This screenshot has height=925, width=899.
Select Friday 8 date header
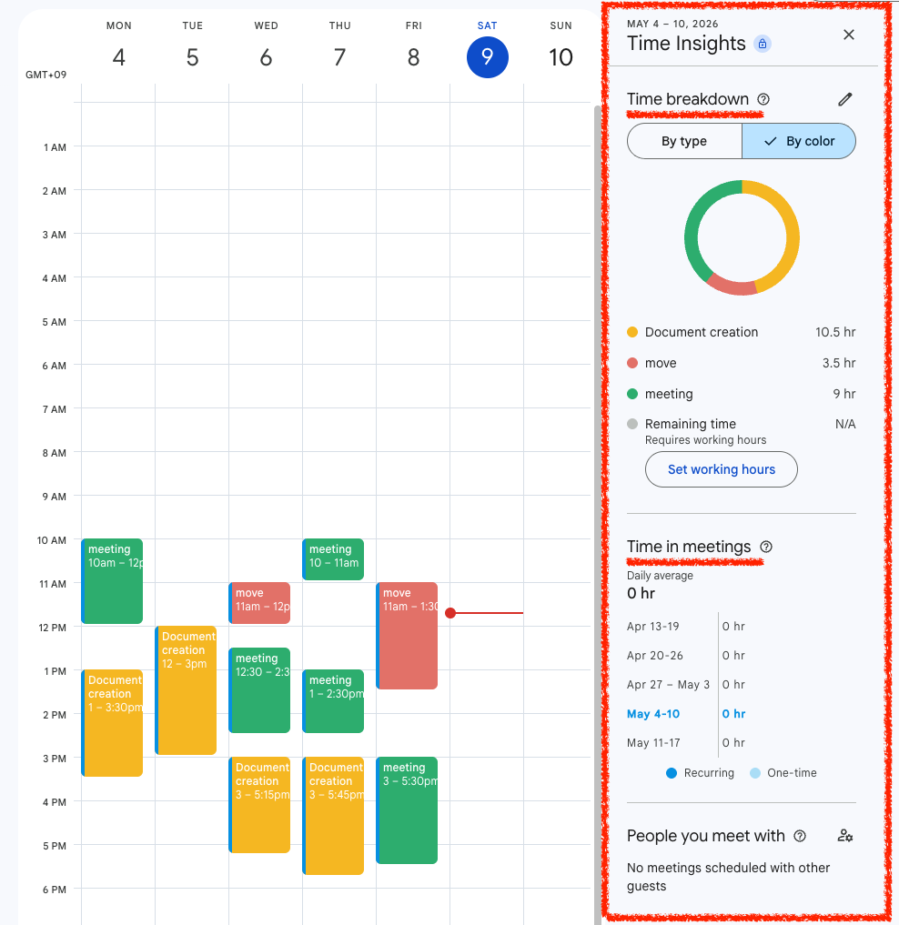[x=413, y=57]
